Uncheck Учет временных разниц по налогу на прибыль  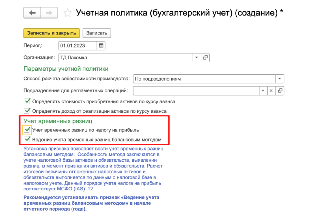tap(27, 130)
